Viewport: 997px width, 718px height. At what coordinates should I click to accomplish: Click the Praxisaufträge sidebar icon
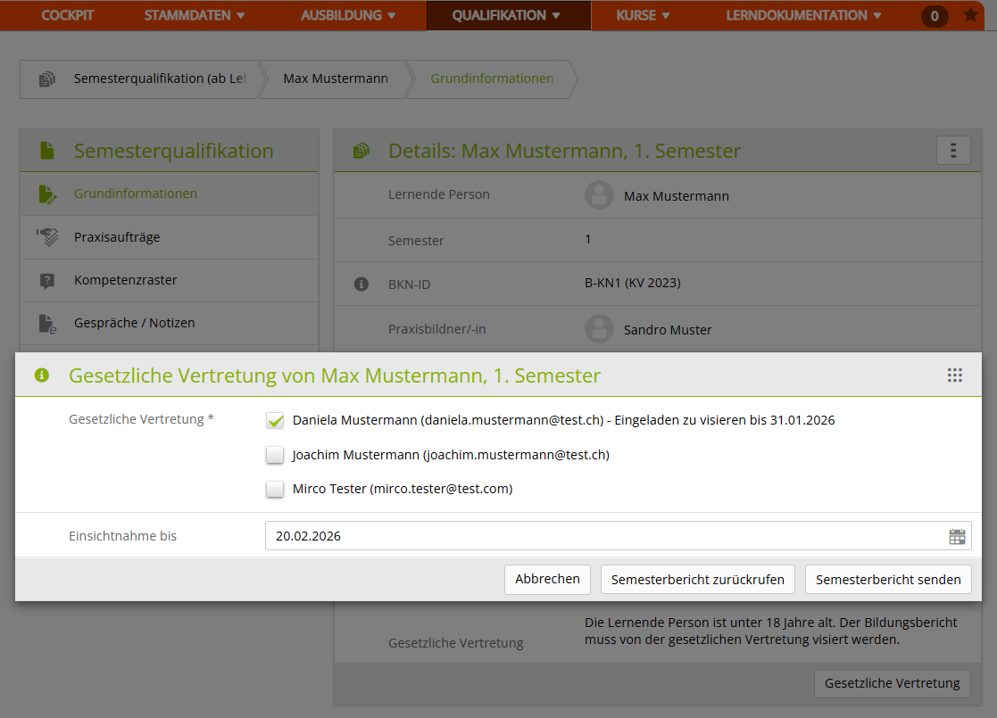point(47,237)
